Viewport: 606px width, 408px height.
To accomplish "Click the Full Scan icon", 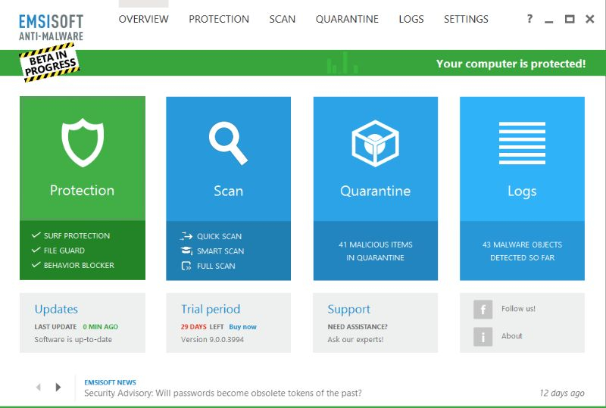I will [186, 266].
